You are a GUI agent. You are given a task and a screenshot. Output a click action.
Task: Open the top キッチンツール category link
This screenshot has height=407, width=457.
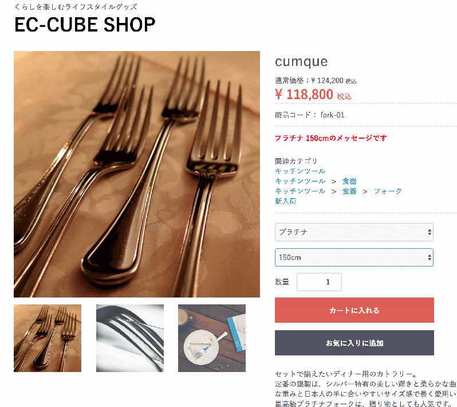pos(300,171)
